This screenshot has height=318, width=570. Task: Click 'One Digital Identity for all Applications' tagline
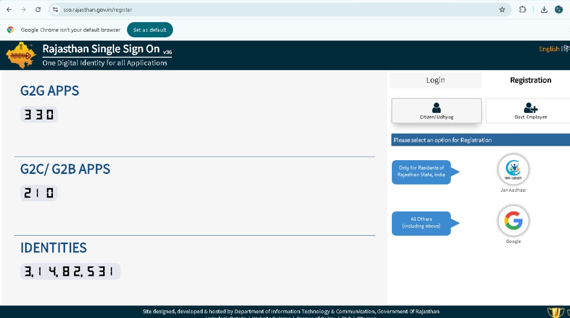click(105, 63)
